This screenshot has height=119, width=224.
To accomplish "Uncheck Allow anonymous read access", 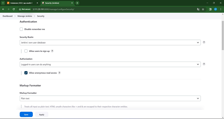I will [26, 73].
